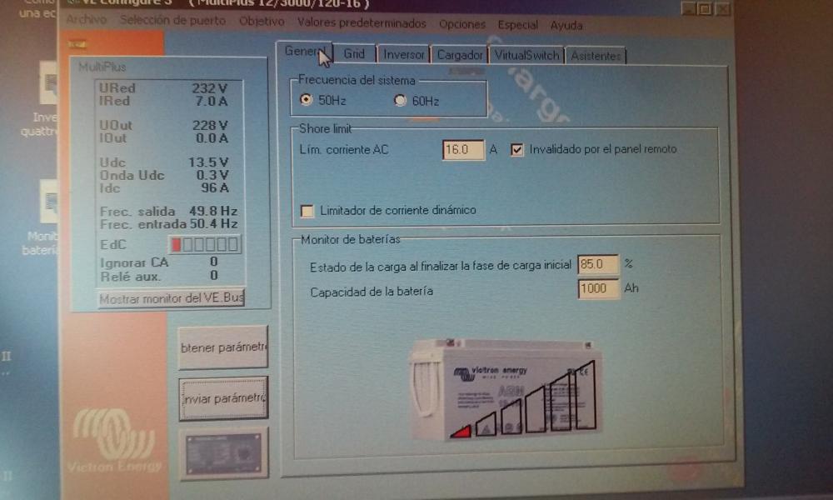This screenshot has width=833, height=500.
Task: Click the Victron Energy logo
Action: [114, 441]
